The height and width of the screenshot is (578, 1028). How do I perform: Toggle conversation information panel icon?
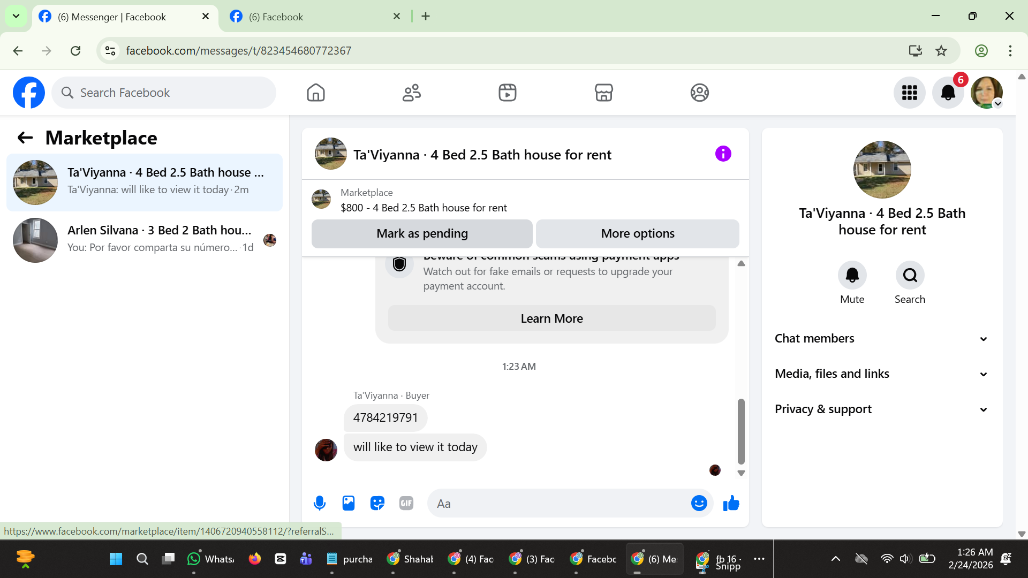tap(723, 154)
